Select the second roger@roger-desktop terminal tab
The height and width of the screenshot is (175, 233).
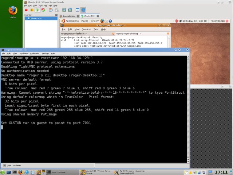point(142,34)
